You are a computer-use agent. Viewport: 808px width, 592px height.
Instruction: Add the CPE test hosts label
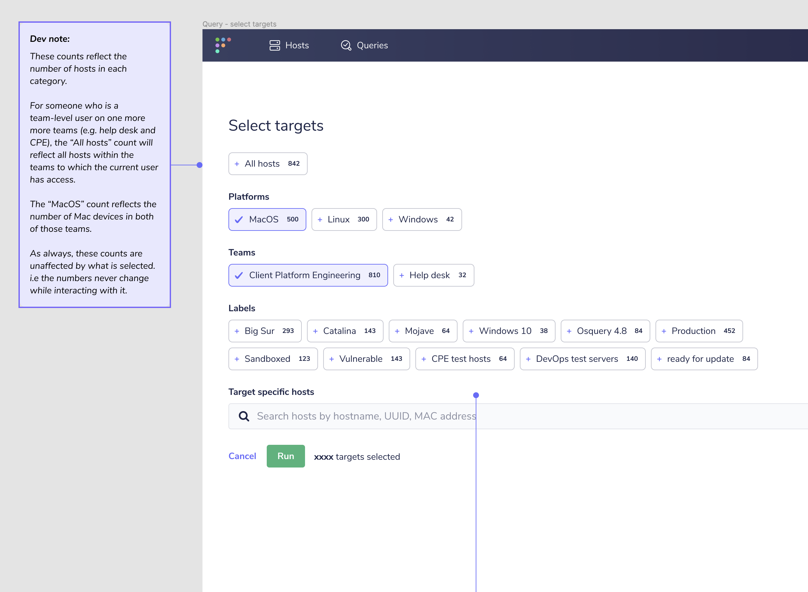464,359
